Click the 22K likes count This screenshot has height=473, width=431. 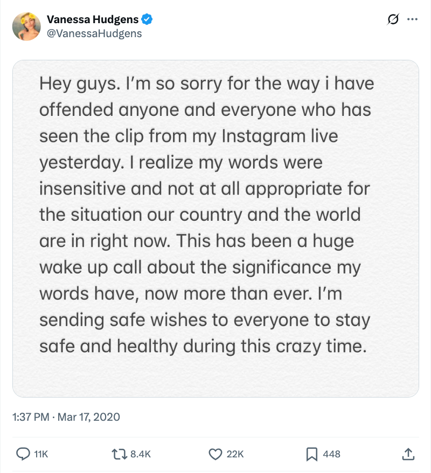click(x=235, y=454)
